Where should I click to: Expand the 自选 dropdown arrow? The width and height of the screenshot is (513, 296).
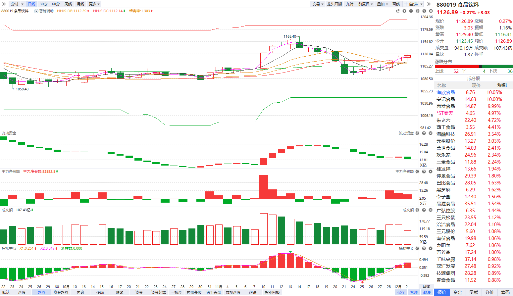(422, 4)
